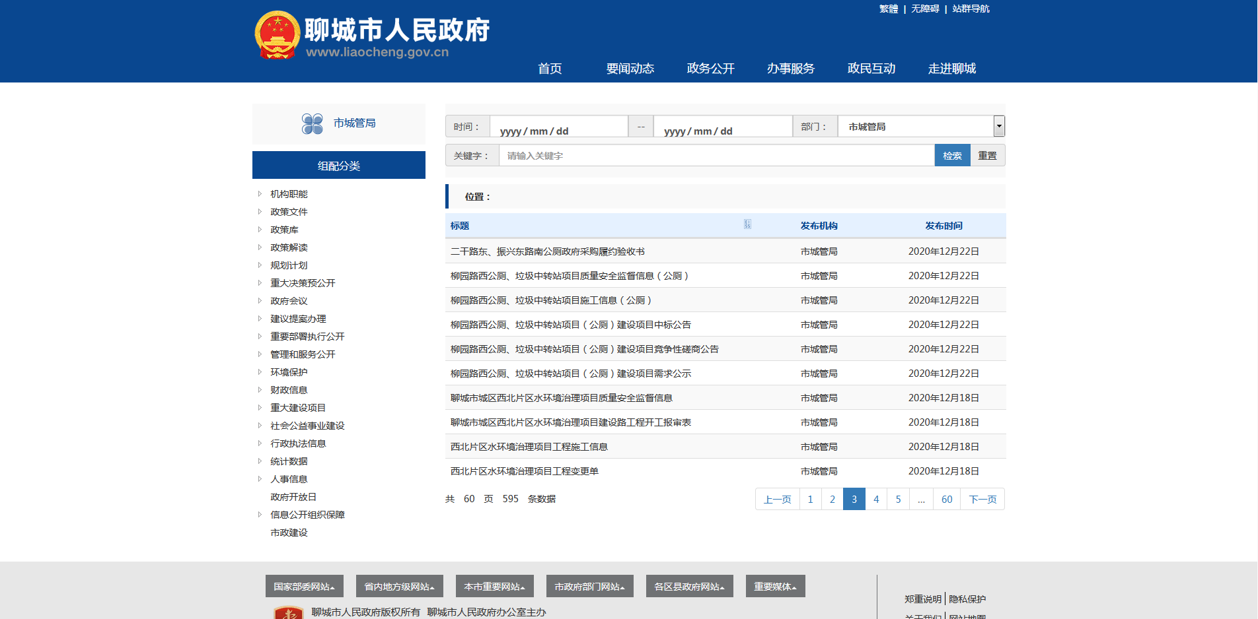Go to 上一页 previous page

point(778,499)
